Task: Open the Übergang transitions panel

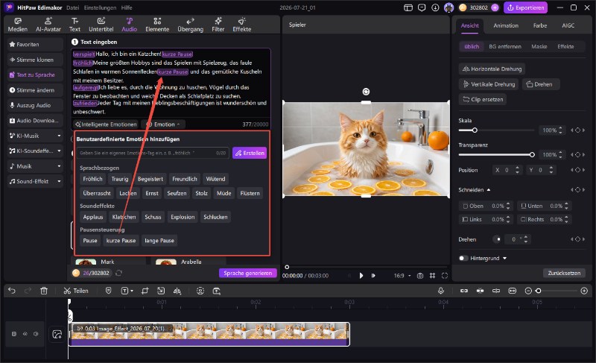Action: pos(190,25)
